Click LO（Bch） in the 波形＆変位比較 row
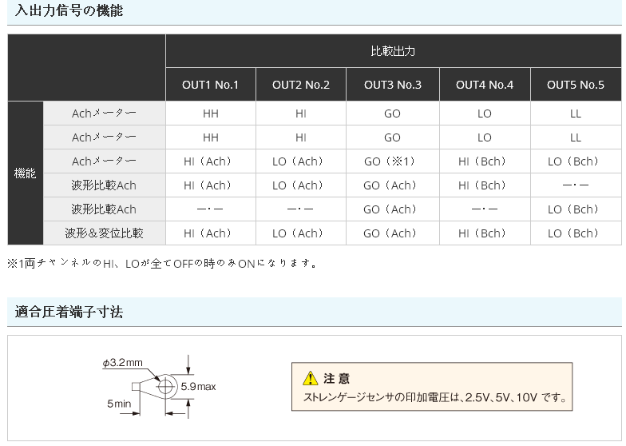The width and height of the screenshot is (626, 446). pyautogui.click(x=575, y=233)
